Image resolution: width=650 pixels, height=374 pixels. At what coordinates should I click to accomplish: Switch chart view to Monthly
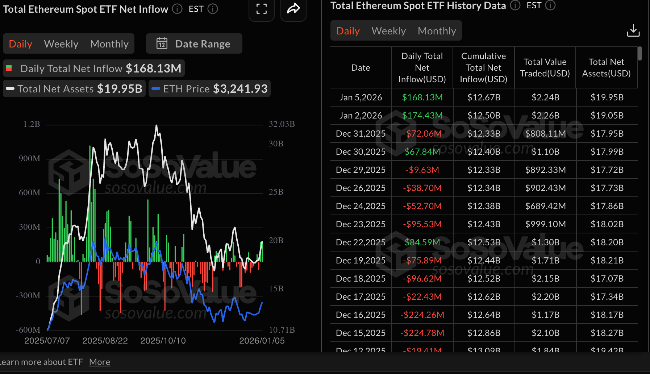109,43
